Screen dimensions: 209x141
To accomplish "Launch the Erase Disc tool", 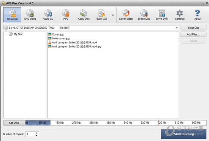I will click(144, 15).
